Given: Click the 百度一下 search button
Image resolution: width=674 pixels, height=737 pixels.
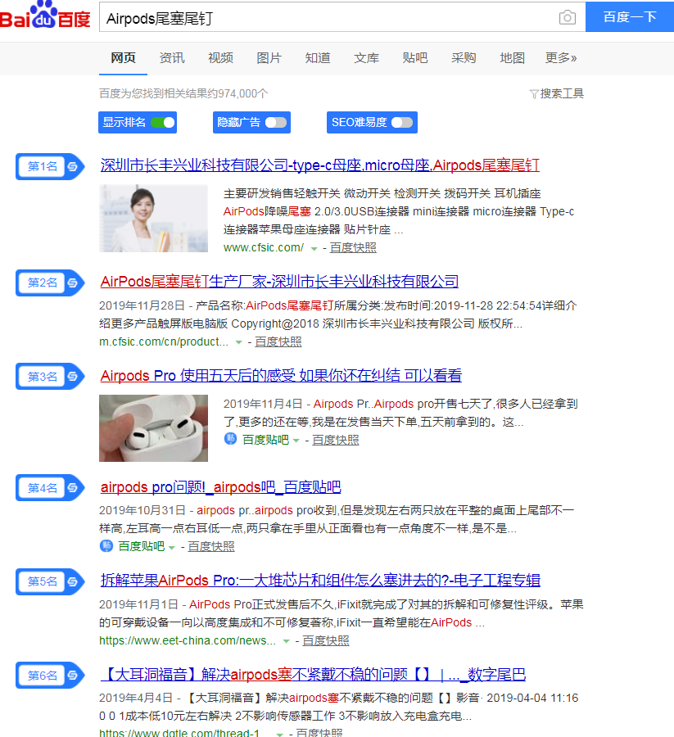Looking at the screenshot, I should [x=630, y=17].
